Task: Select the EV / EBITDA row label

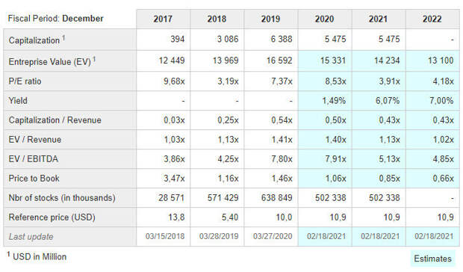Action: coord(34,159)
